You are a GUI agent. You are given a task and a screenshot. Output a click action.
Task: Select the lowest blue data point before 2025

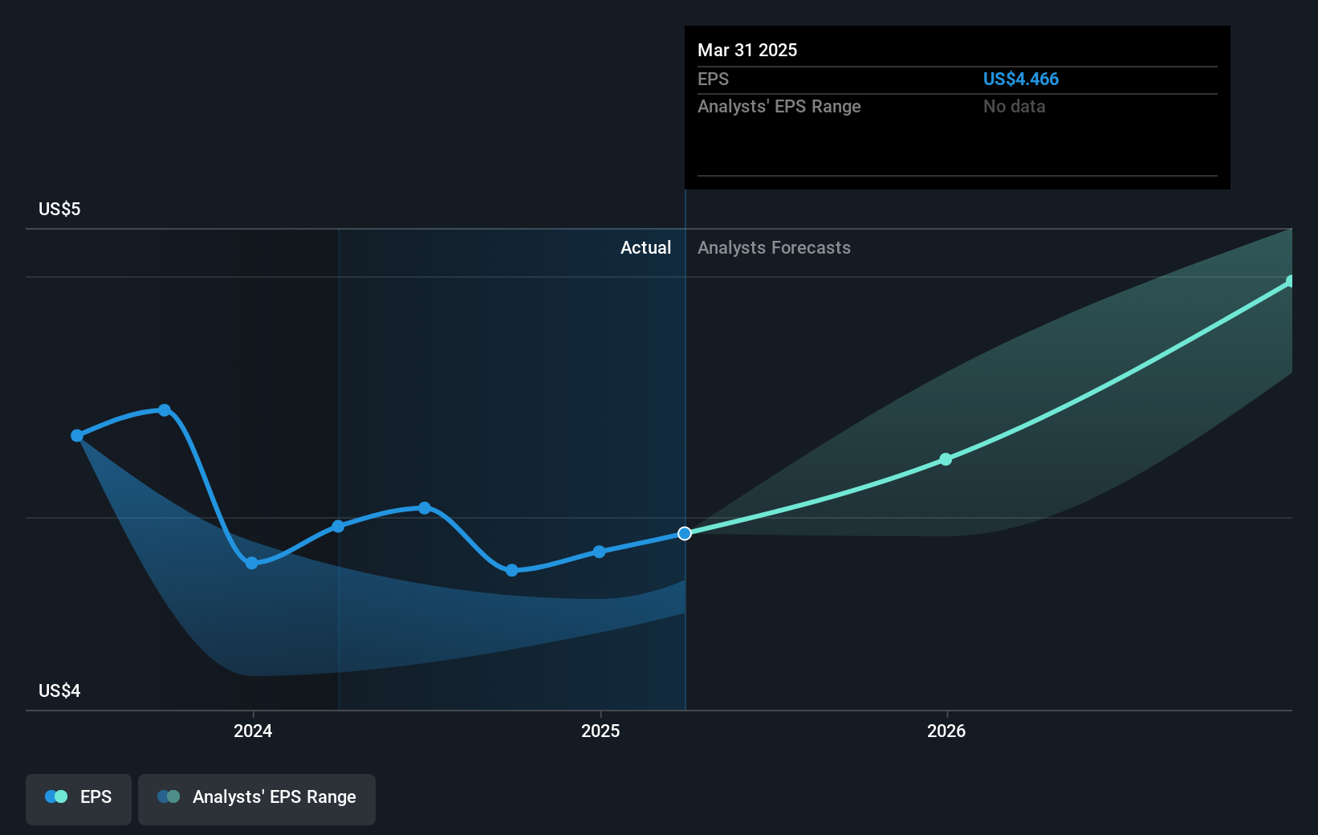[x=511, y=571]
